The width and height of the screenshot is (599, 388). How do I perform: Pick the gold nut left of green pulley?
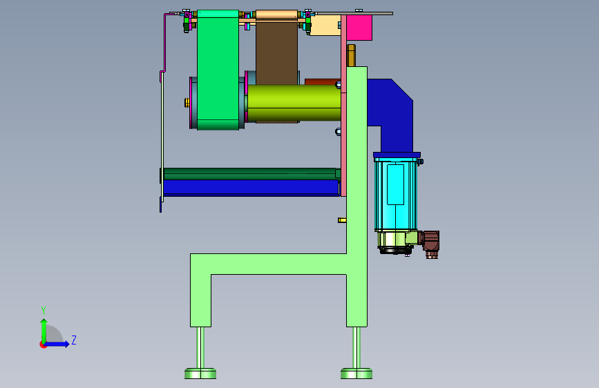(187, 103)
